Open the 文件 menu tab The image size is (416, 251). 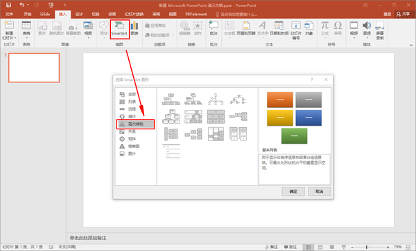[9, 14]
